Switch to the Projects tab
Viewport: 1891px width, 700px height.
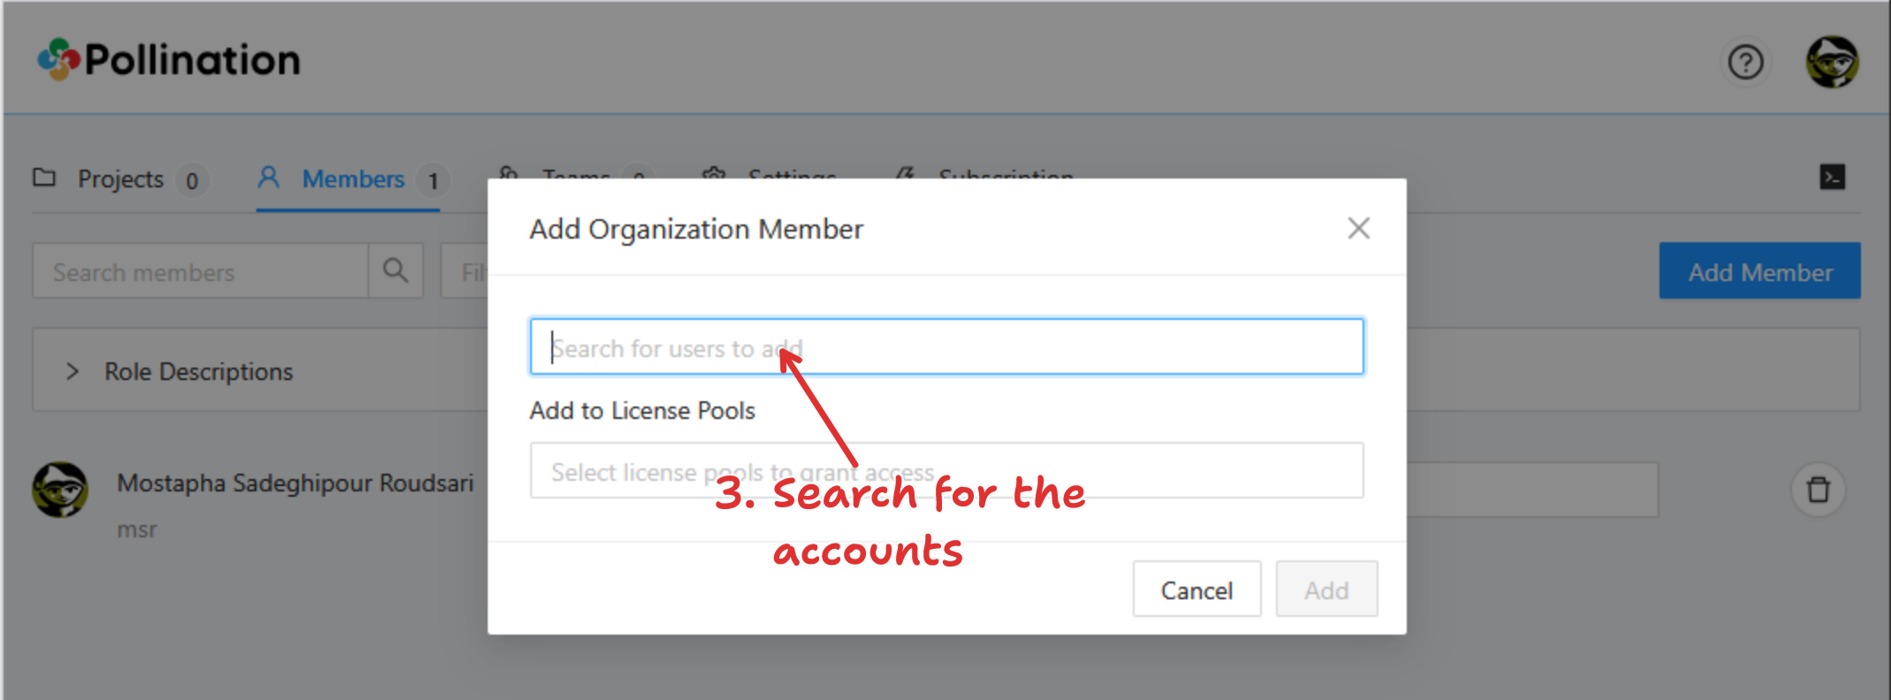pos(120,179)
